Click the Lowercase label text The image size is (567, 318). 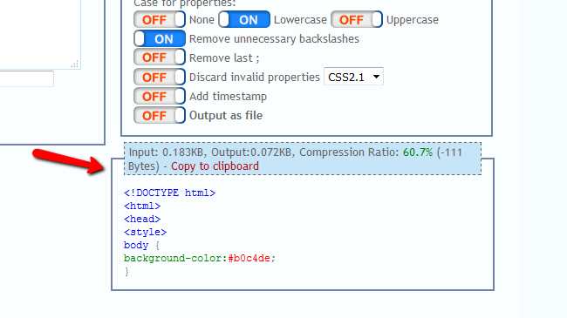tap(300, 20)
